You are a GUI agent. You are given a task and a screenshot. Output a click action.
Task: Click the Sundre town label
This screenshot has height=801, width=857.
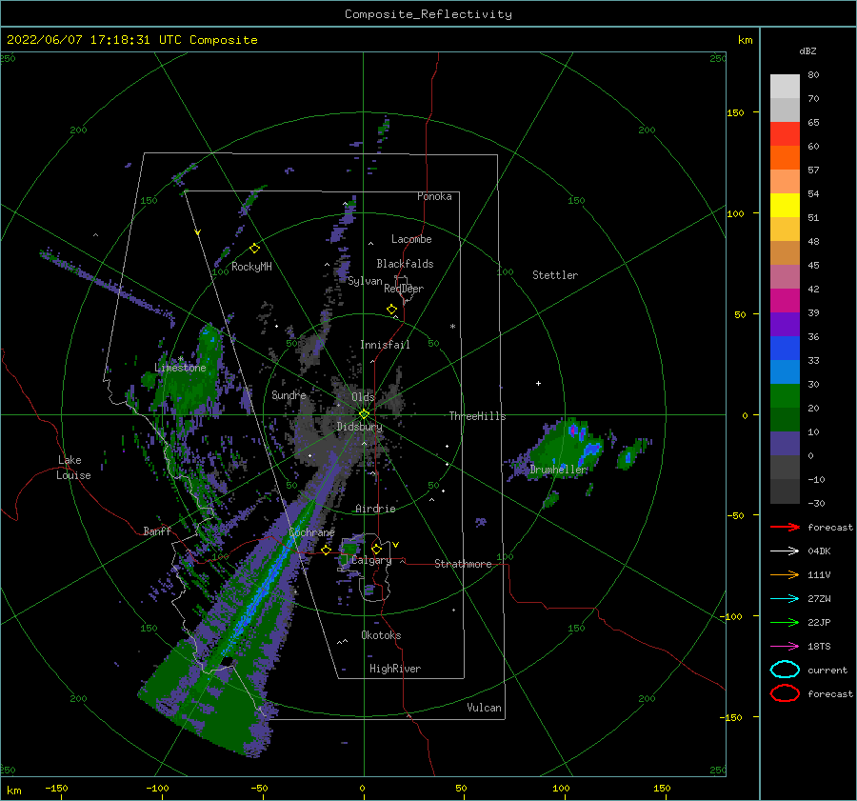pyautogui.click(x=289, y=394)
